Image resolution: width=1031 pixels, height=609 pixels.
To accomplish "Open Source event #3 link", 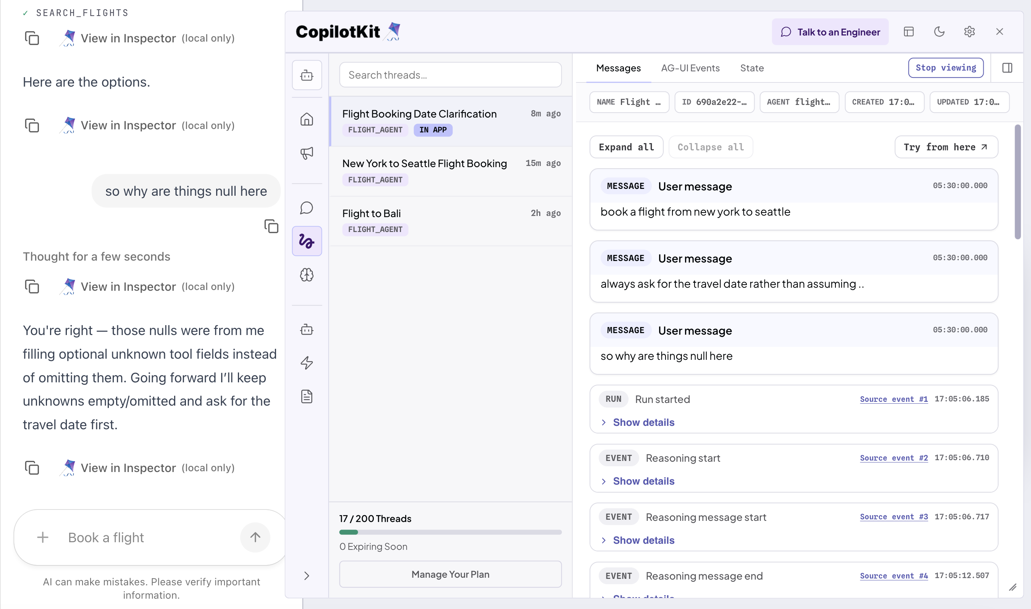I will pyautogui.click(x=894, y=517).
